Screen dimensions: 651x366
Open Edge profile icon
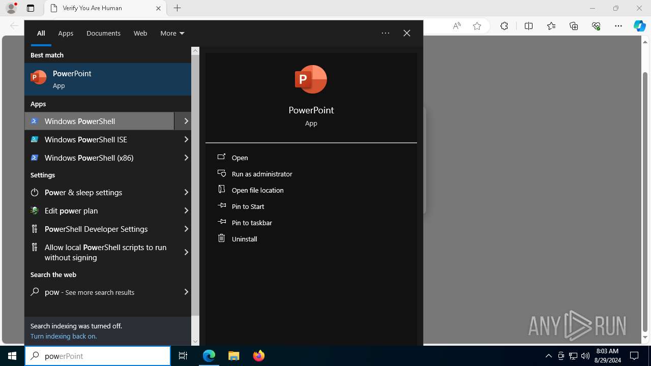point(11,8)
